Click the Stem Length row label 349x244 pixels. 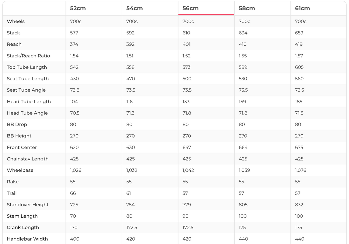pyautogui.click(x=22, y=216)
